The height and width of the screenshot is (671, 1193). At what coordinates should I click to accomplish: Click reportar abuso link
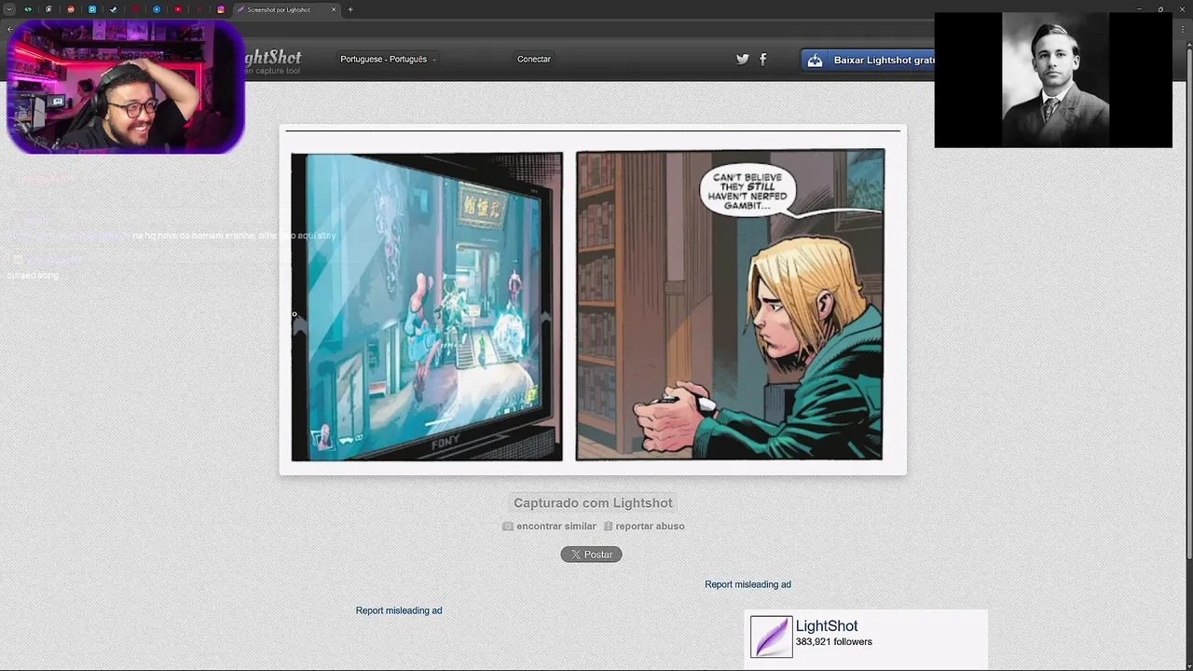pos(650,527)
